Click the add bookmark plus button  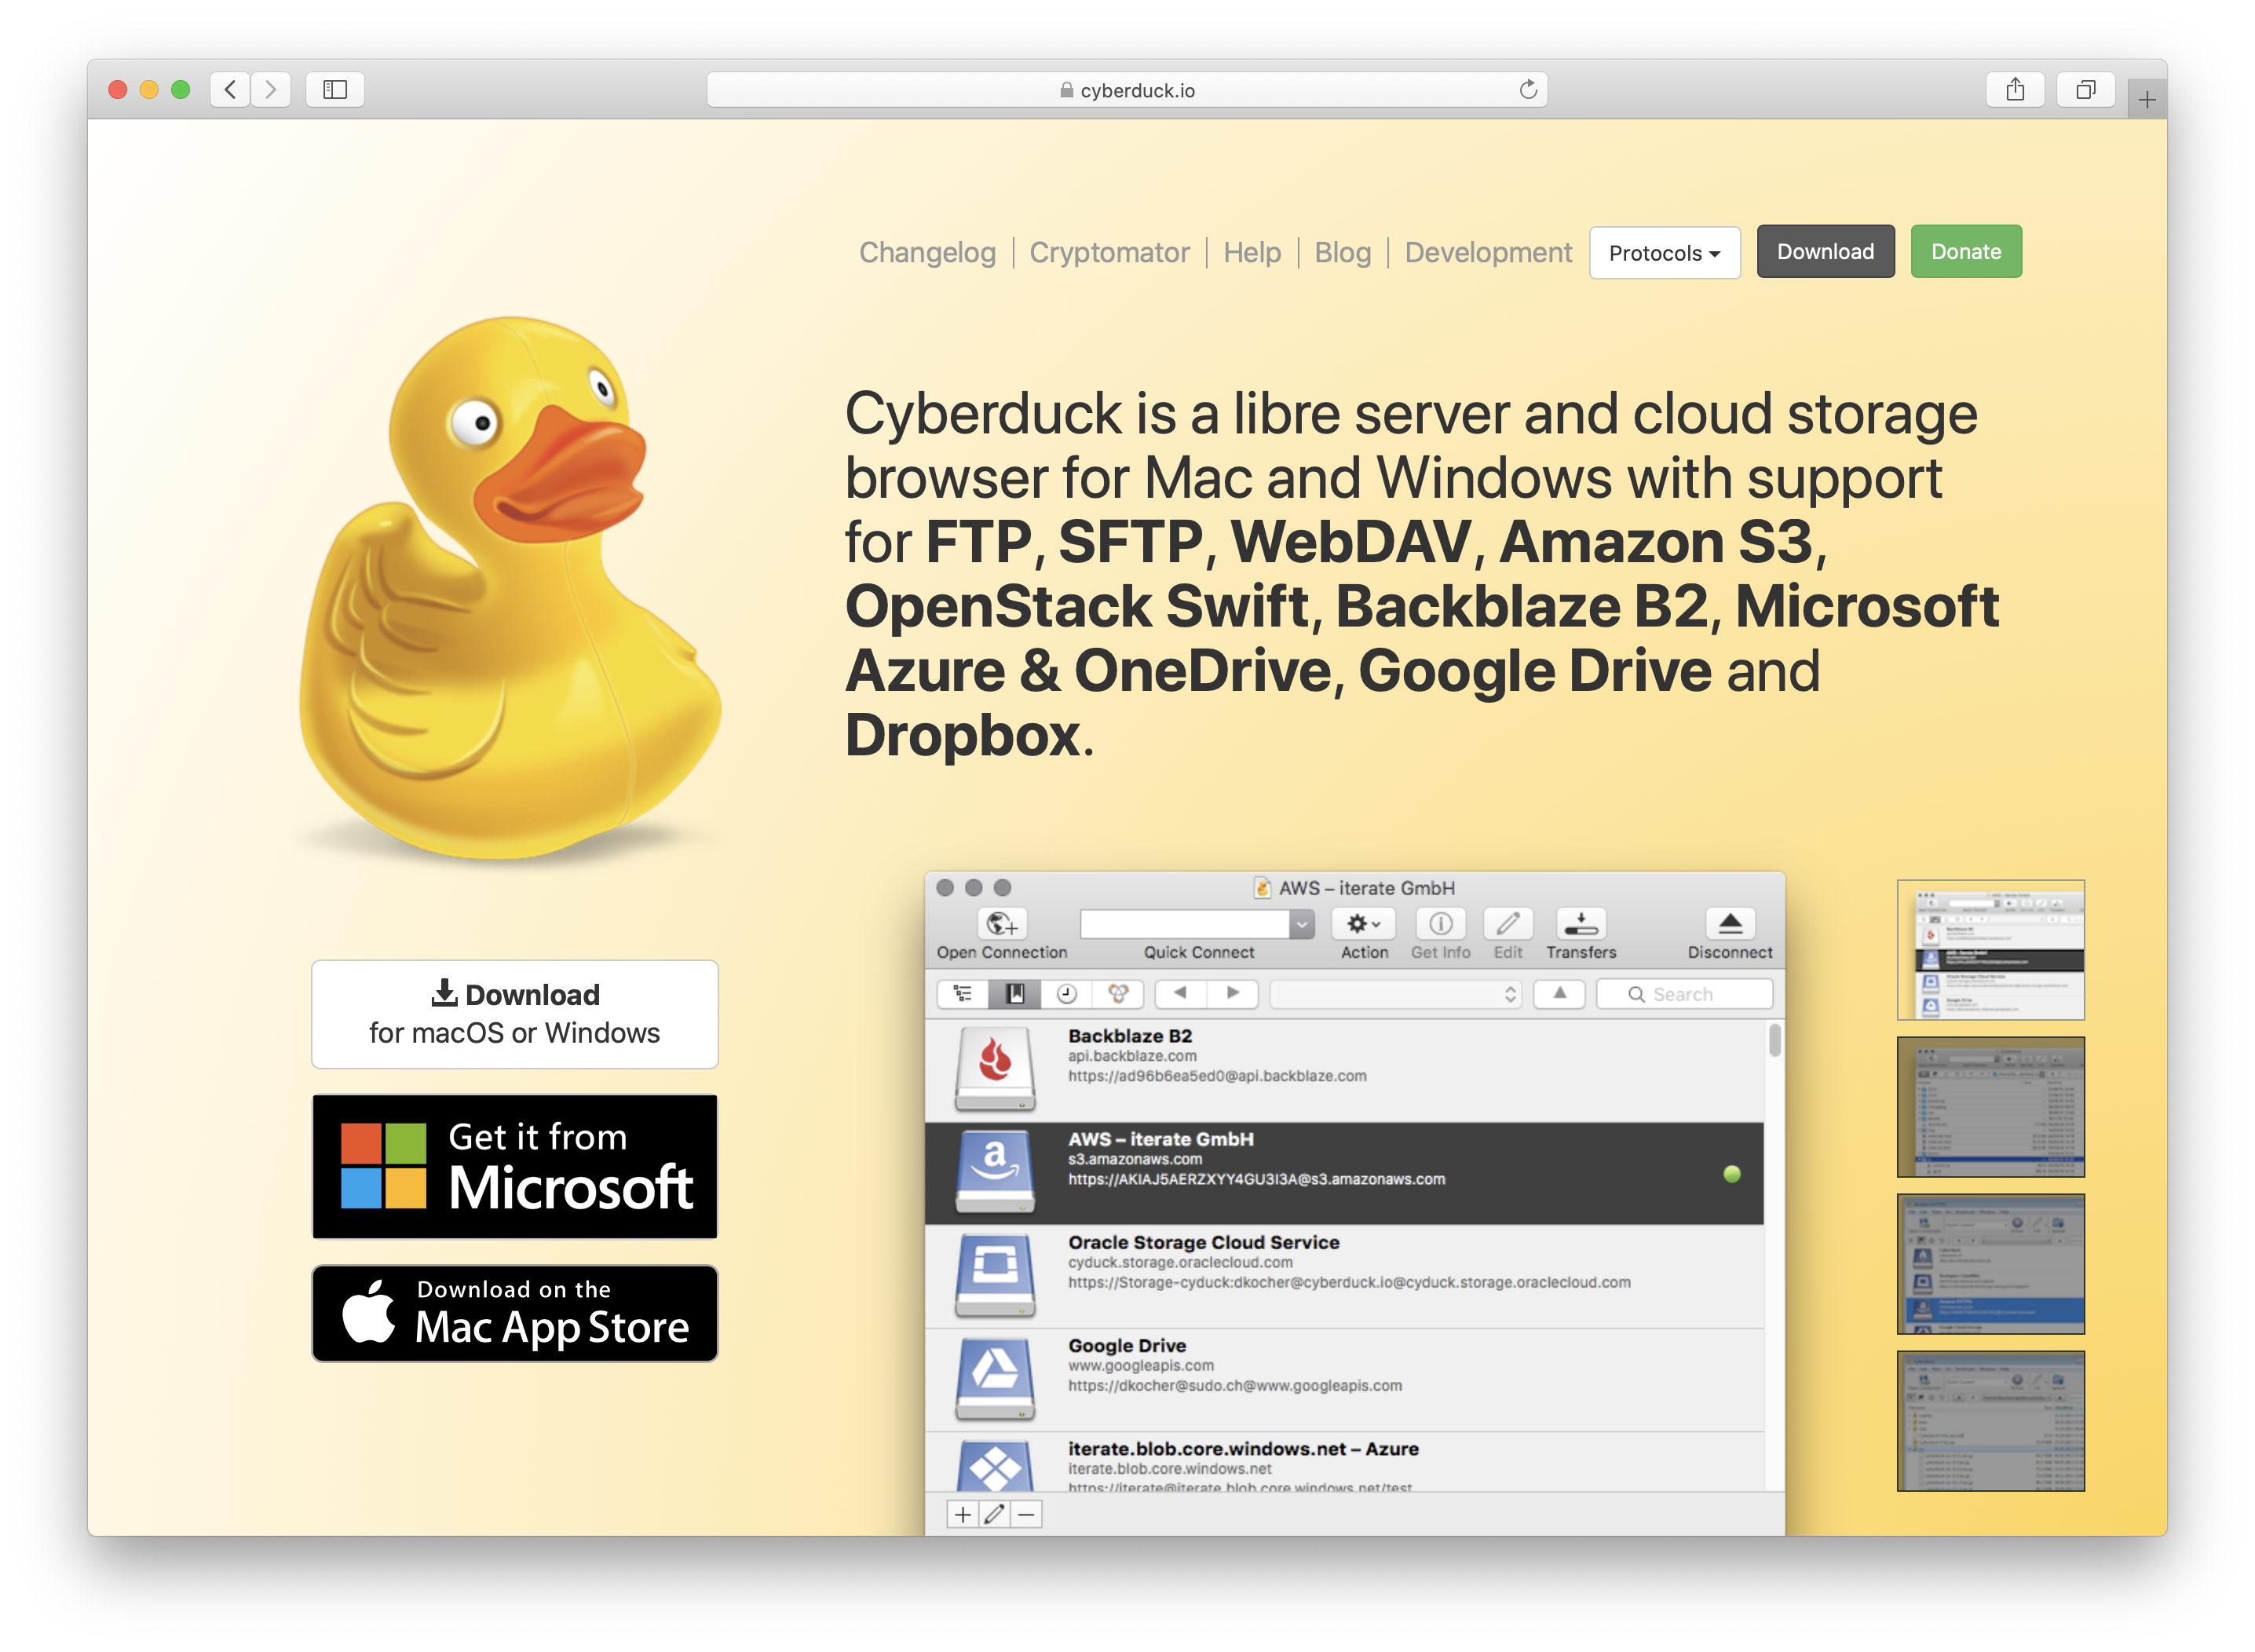coord(962,1514)
